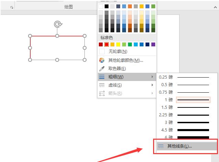
Task: Pick the light blue standard color
Action: coord(136,44)
